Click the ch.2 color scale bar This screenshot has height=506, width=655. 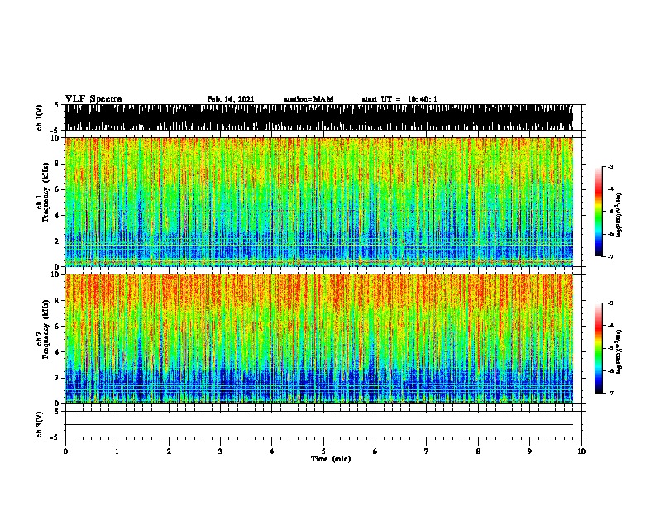(599, 348)
